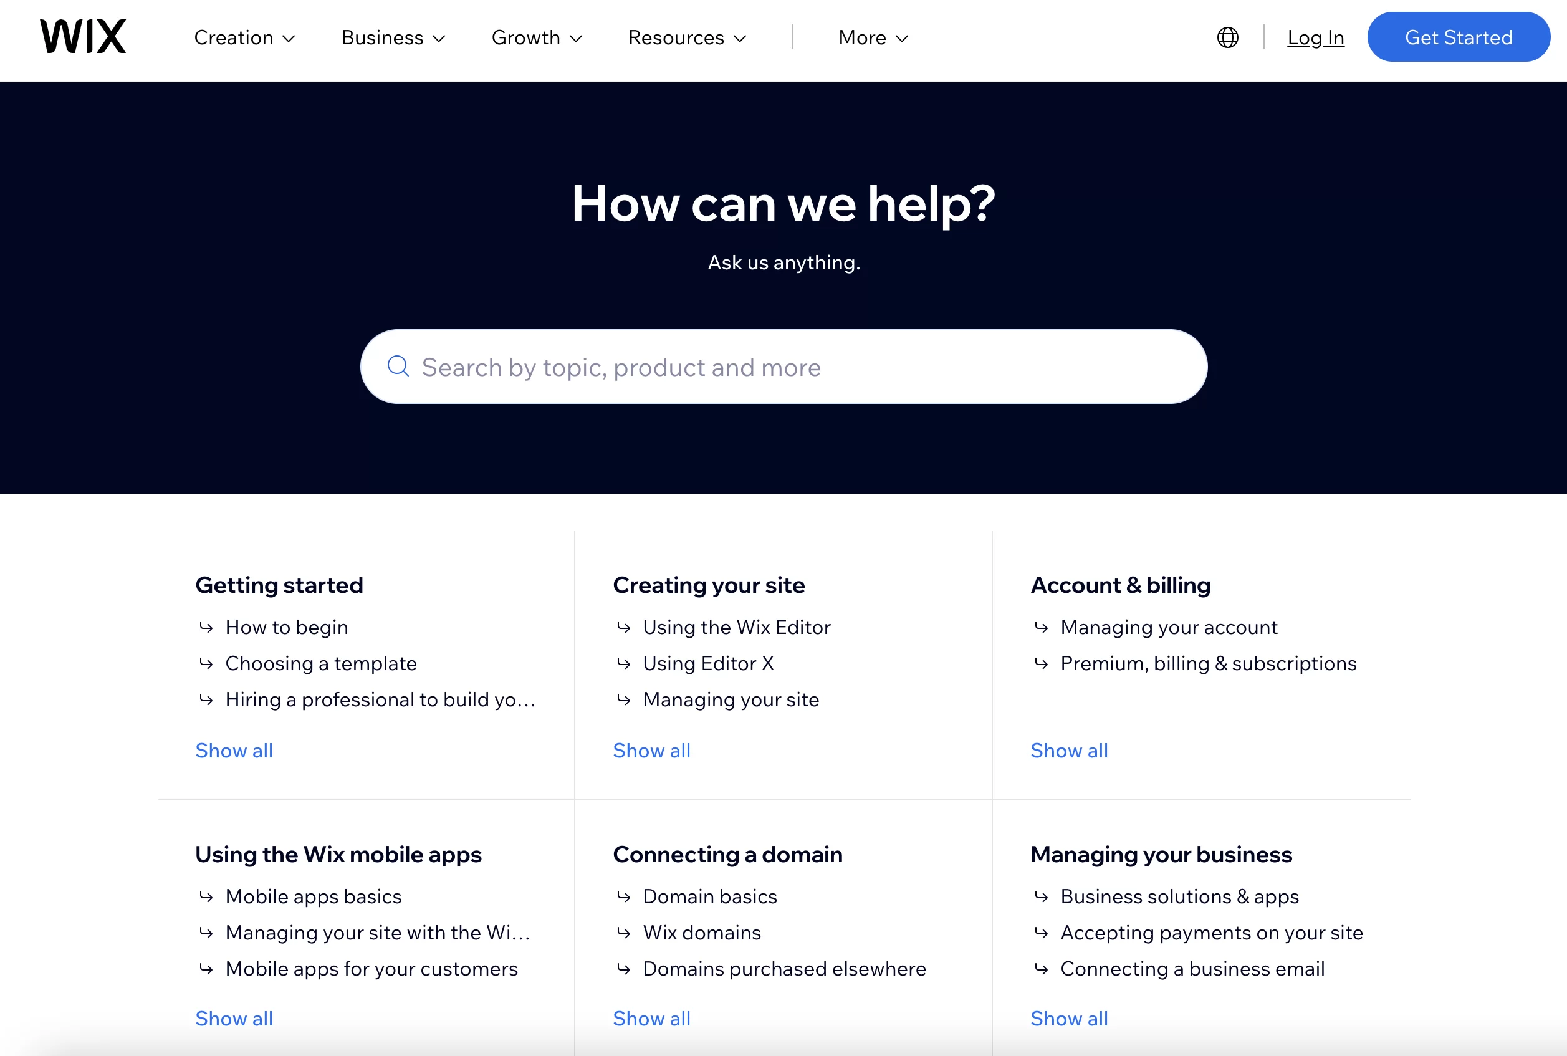Image resolution: width=1567 pixels, height=1056 pixels.
Task: Navigate to Domain basics article
Action: point(708,896)
